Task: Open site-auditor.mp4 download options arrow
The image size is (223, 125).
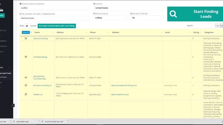Action: [38, 121]
